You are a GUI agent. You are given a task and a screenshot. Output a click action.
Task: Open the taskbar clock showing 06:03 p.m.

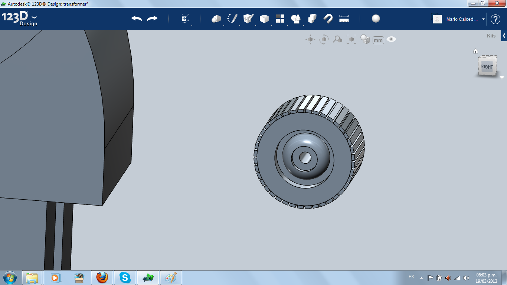[x=486, y=278]
